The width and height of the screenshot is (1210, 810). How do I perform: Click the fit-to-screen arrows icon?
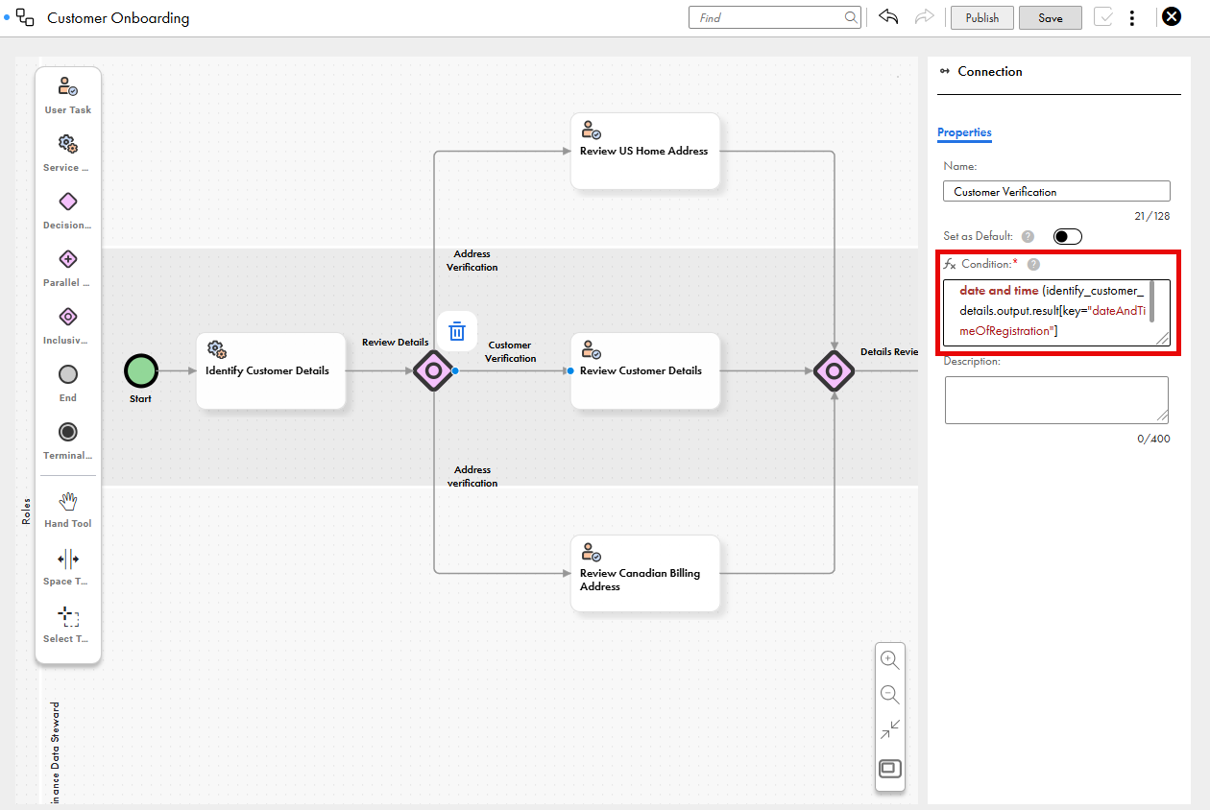890,730
